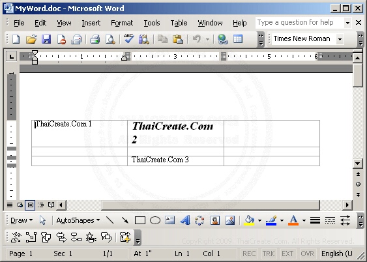367x262 pixels.
Task: Open Print Preview magnifier icon
Action: [110, 39]
